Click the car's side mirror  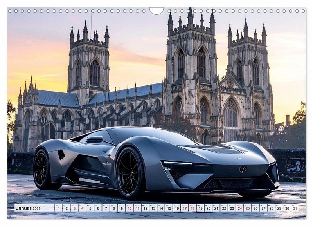(x=95, y=139)
